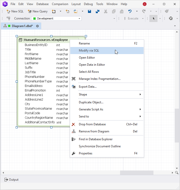The image size is (180, 190).
Task: Click the open file folder icon
Action: (76, 11)
